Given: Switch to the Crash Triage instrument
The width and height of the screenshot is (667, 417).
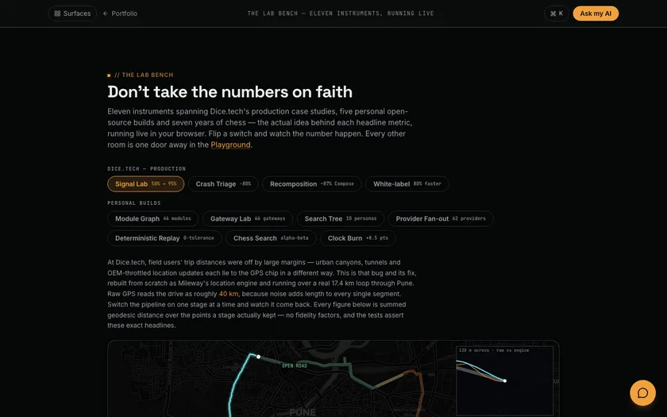Looking at the screenshot, I should click(x=223, y=183).
